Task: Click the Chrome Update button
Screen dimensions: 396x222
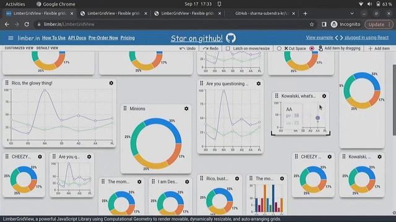Action: (376, 25)
